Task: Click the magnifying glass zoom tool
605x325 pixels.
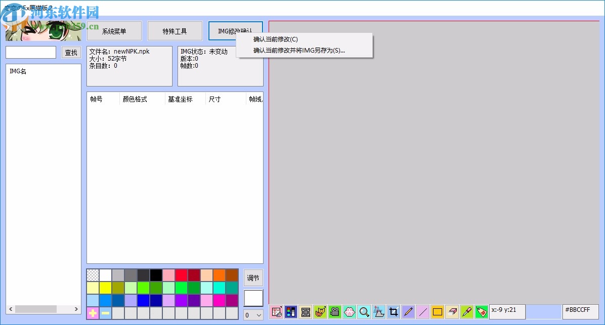Action: click(x=364, y=312)
